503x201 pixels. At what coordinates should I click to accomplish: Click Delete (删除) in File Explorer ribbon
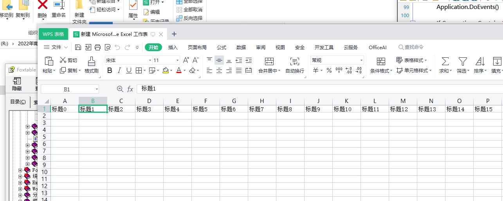pyautogui.click(x=42, y=9)
